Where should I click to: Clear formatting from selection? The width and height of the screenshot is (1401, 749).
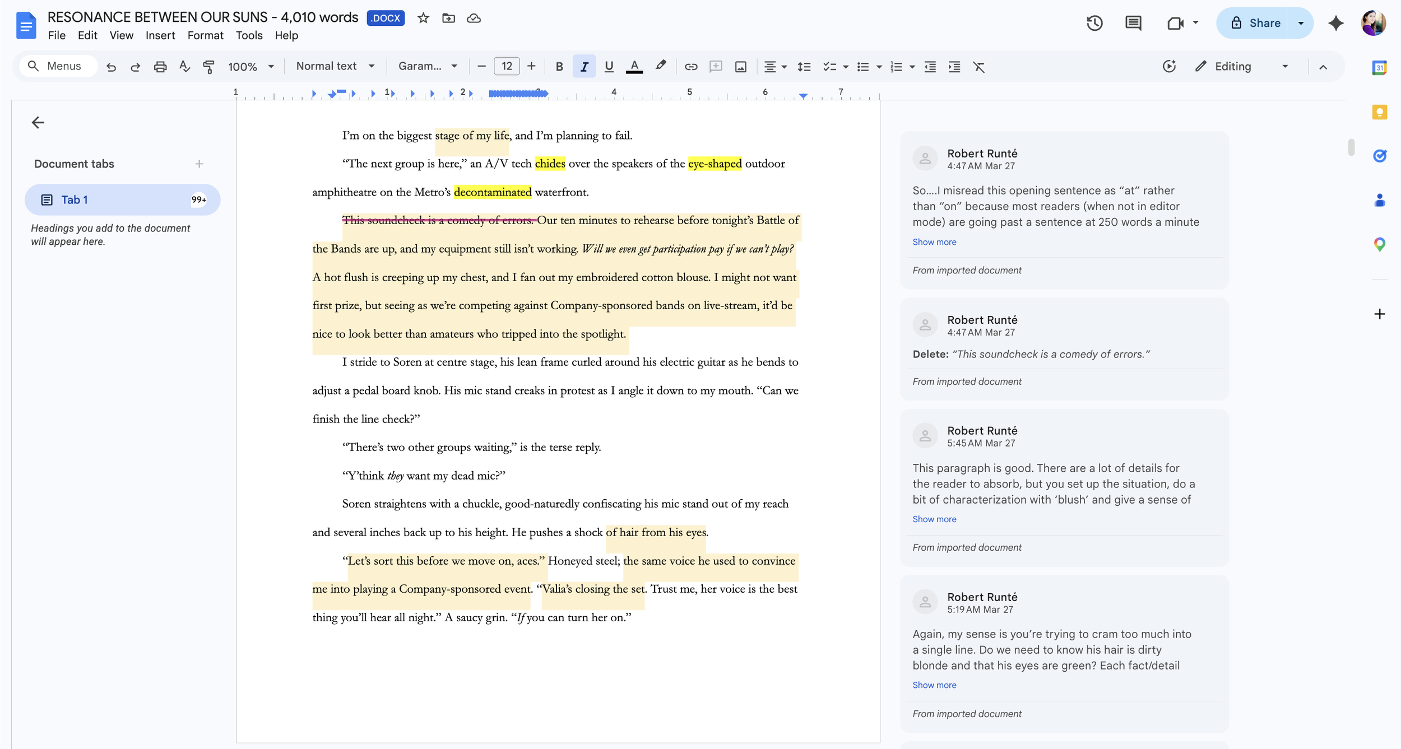979,67
